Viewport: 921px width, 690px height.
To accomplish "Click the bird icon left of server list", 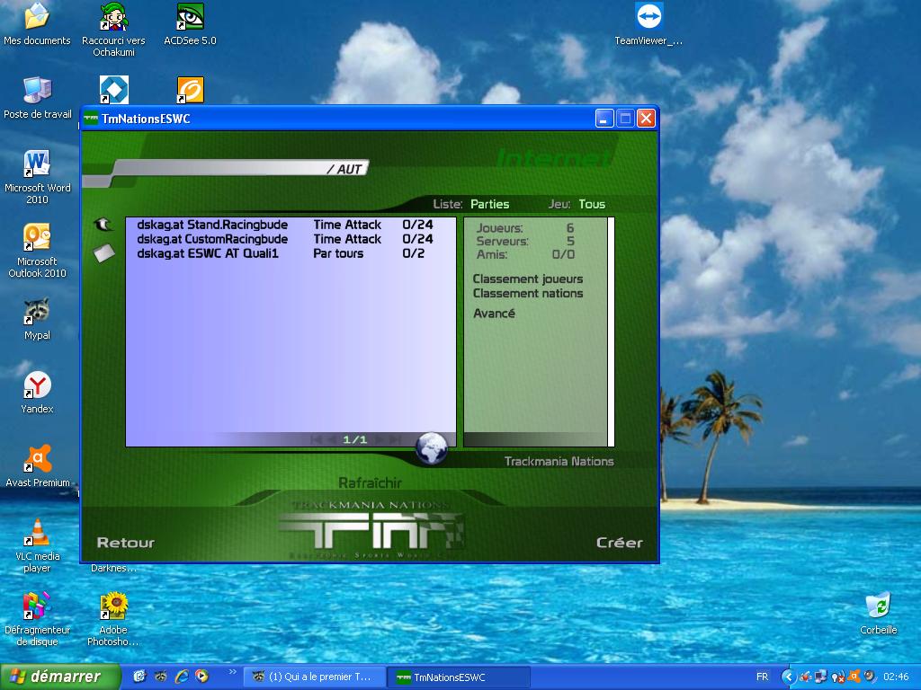I will pyautogui.click(x=103, y=225).
